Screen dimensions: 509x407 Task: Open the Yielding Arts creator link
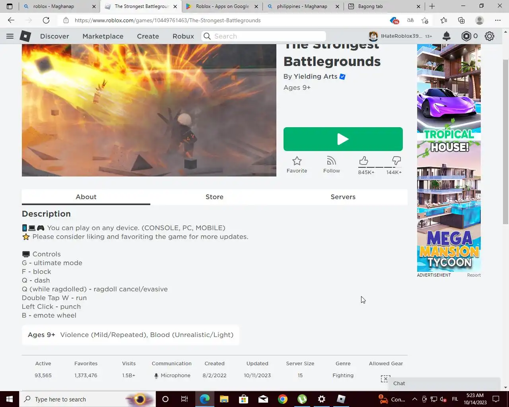(x=315, y=76)
